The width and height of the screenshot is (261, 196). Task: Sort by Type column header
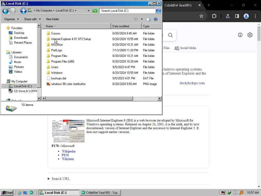151,26
